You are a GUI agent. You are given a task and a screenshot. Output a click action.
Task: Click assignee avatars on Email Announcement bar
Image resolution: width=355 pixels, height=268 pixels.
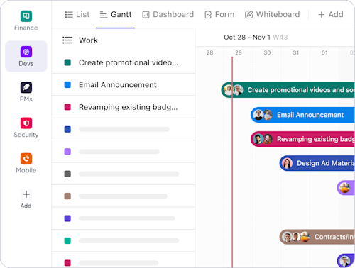pyautogui.click(x=263, y=115)
